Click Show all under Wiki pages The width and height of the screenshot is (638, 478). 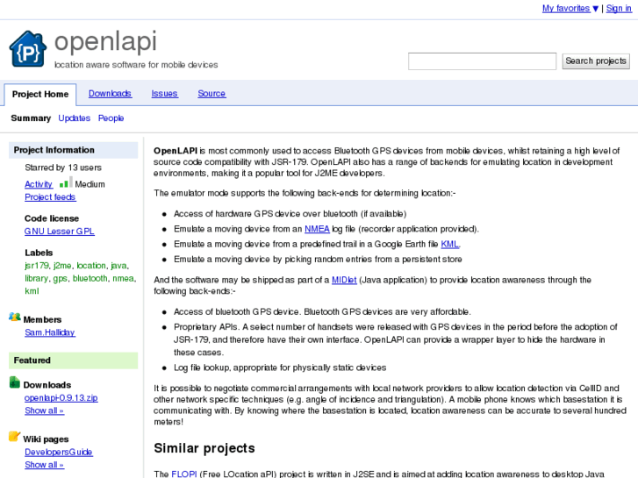click(45, 465)
